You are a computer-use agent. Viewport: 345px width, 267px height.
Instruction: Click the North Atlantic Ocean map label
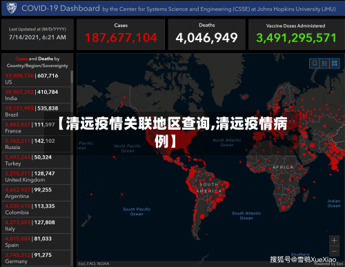(x=227, y=143)
